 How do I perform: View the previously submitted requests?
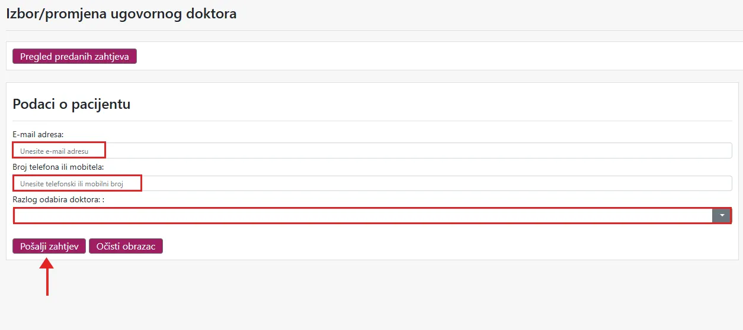74,56
